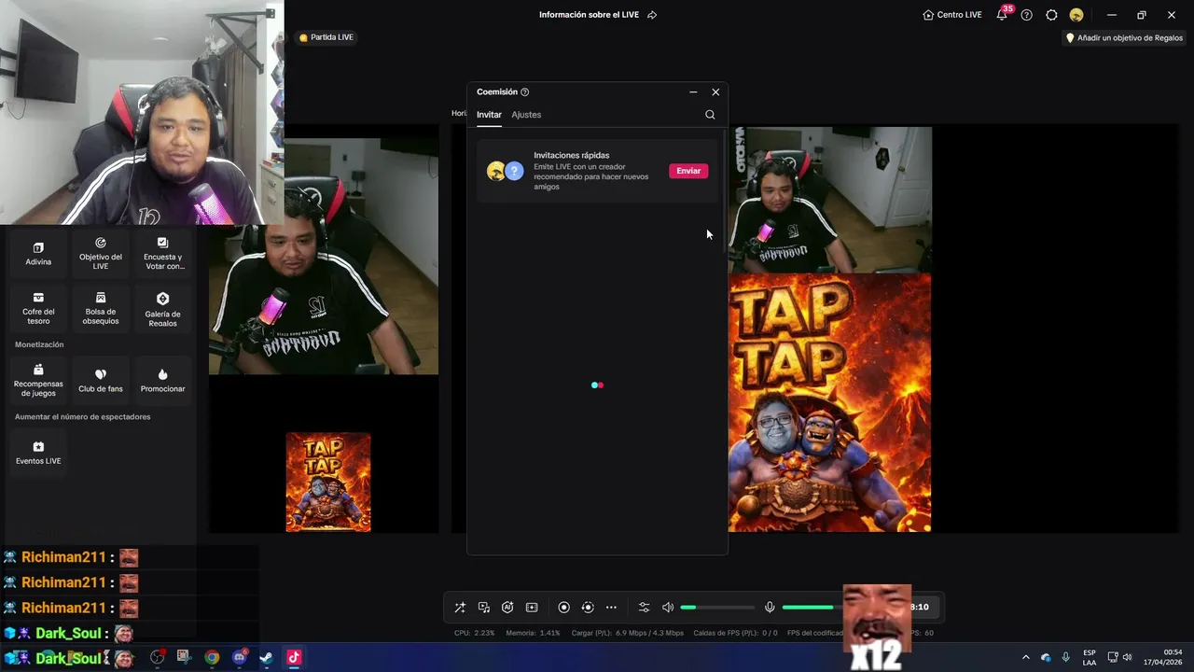Open notifications bell with 35 badge

[x=1002, y=15]
